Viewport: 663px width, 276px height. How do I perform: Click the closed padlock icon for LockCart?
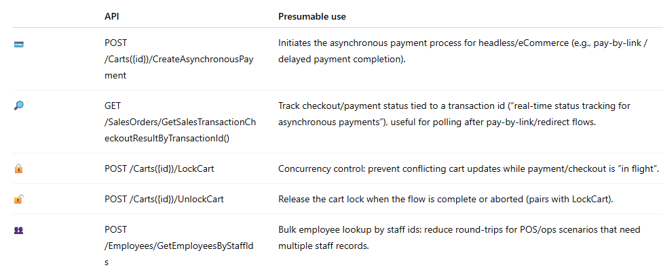(18, 169)
